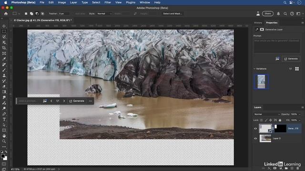
Task: Hide the Generative Fill layer
Action: (x=255, y=129)
